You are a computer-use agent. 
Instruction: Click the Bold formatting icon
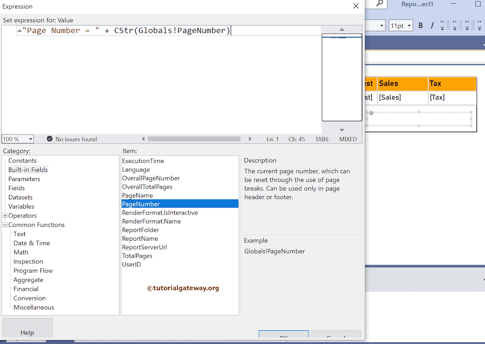pos(421,25)
